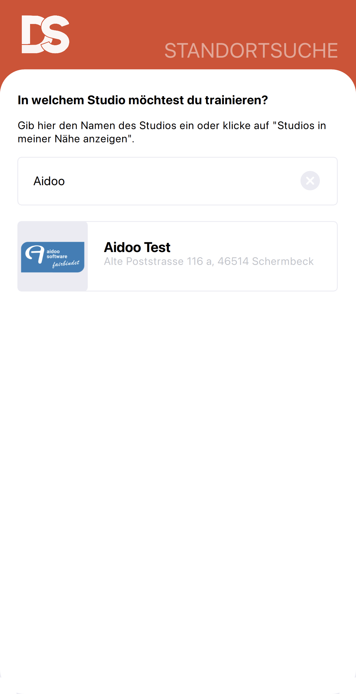Focus the studio name search input
This screenshot has width=356, height=694.
click(x=166, y=181)
